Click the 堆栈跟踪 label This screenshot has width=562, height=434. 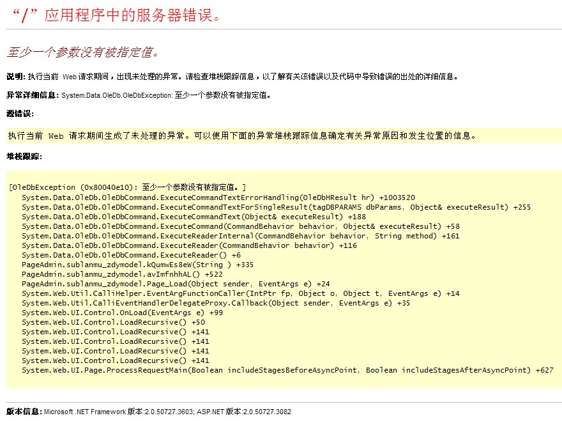click(24, 156)
